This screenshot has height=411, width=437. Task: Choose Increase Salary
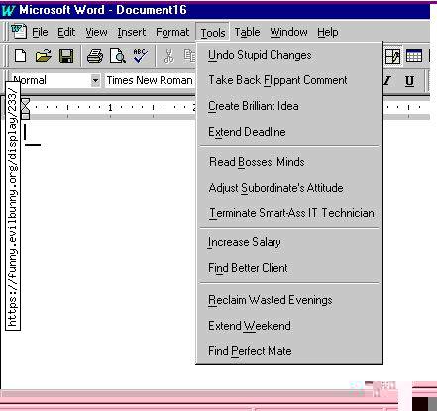tap(289, 242)
